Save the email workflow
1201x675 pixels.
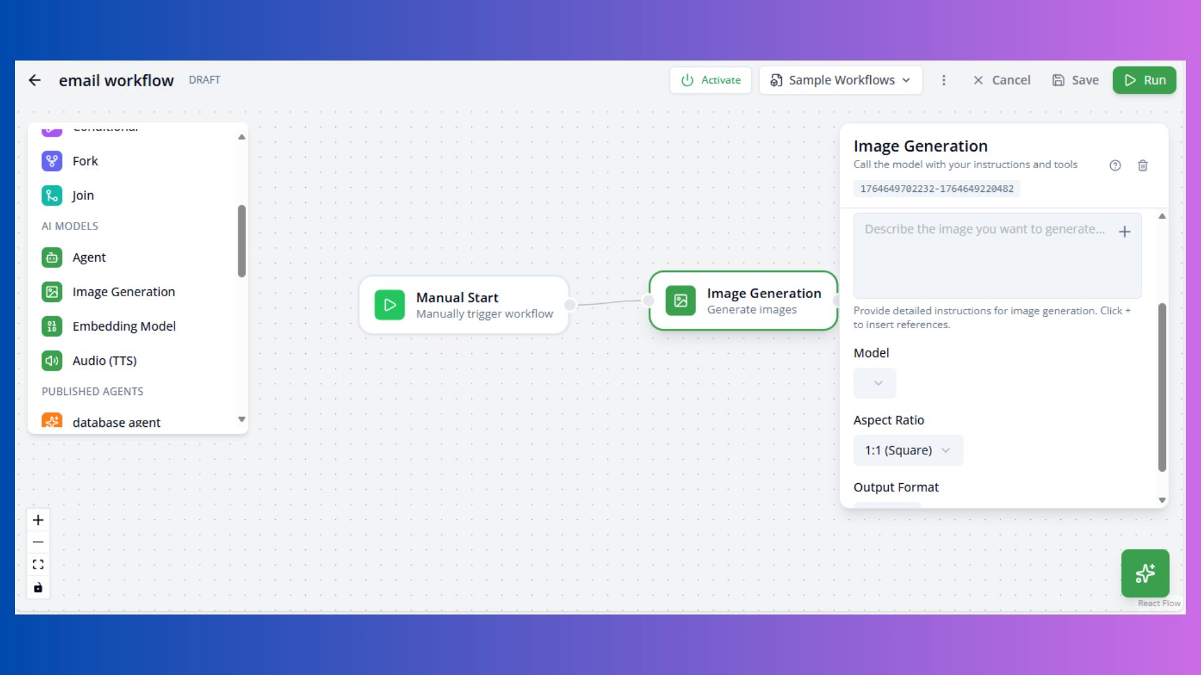pyautogui.click(x=1075, y=80)
